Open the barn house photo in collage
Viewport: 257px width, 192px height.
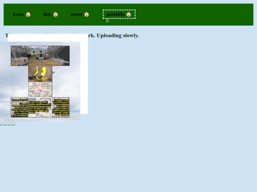(40, 56)
